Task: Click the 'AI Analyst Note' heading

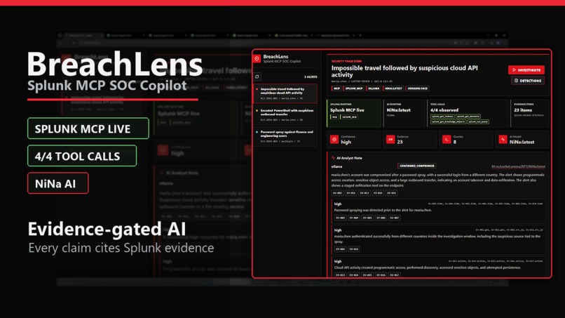Action: 349,158
